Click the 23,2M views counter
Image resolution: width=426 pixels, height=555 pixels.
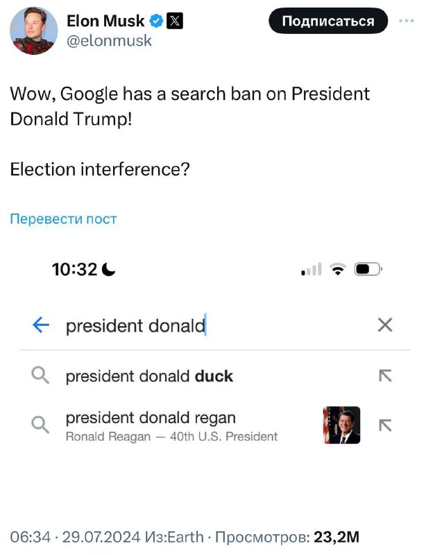pyautogui.click(x=336, y=537)
